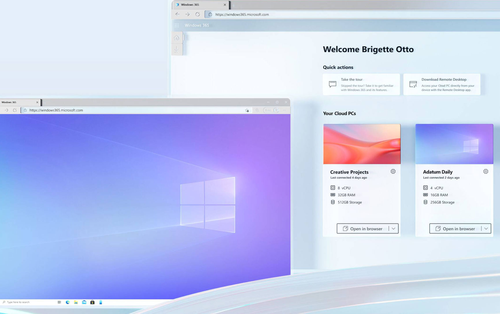Click the Adatum Daily title text
This screenshot has width=500, height=314.
(438, 172)
